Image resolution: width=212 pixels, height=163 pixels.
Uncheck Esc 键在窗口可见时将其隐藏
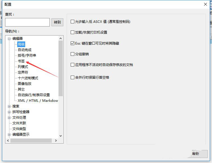73,43
